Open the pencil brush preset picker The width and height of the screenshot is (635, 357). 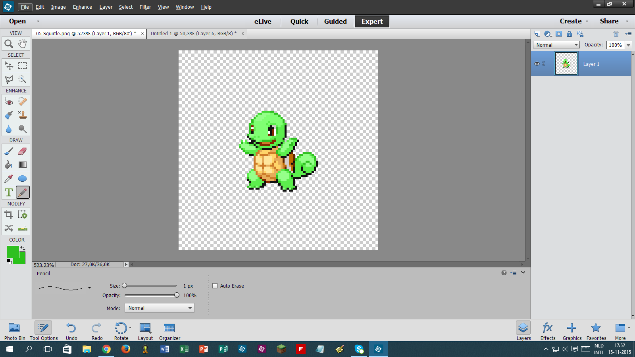pos(89,288)
